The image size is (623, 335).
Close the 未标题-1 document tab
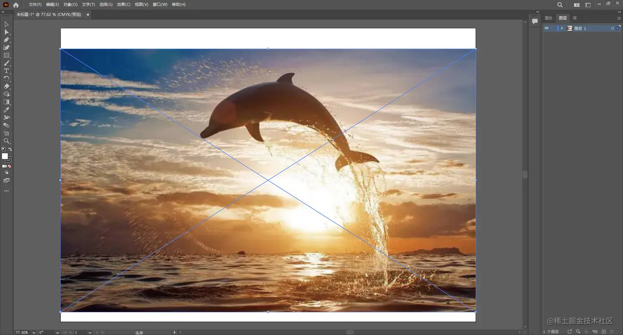[x=88, y=14]
